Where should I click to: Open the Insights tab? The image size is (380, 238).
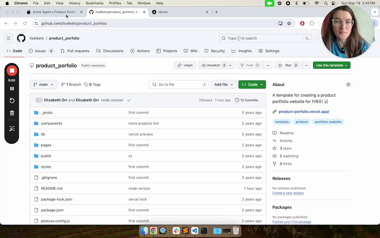(x=241, y=51)
